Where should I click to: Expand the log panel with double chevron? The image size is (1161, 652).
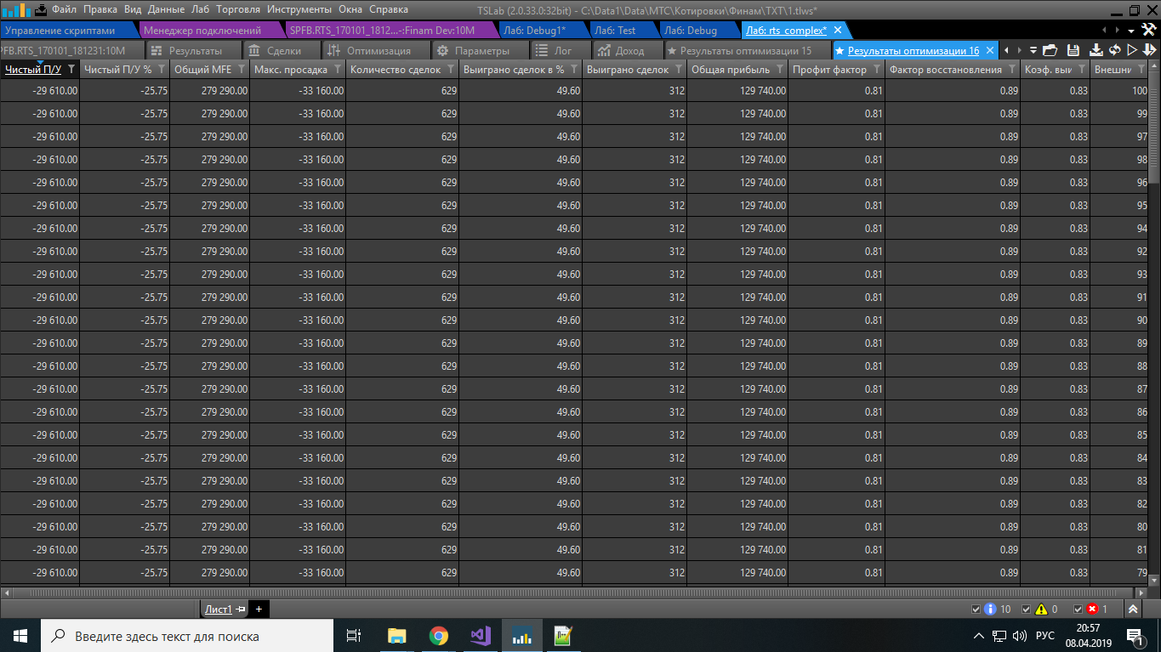1133,609
